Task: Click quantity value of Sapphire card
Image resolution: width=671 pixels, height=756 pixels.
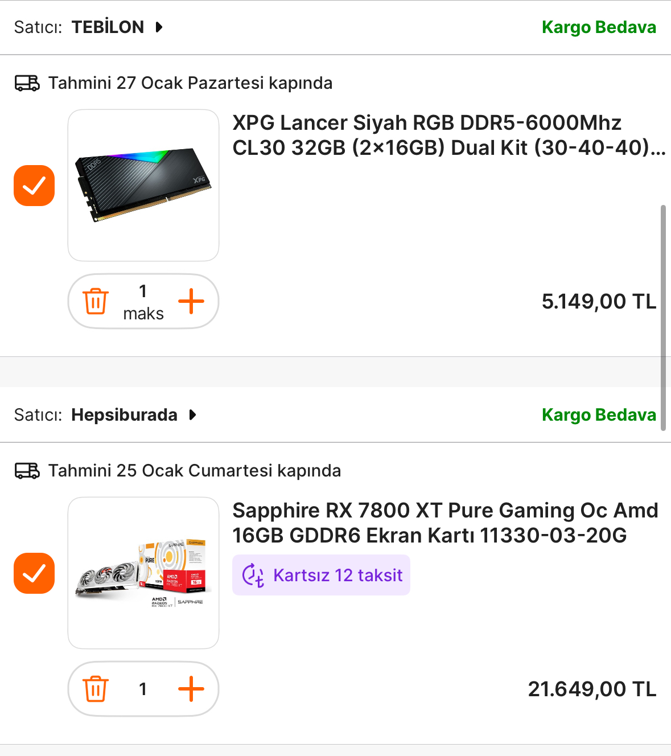Action: (143, 689)
